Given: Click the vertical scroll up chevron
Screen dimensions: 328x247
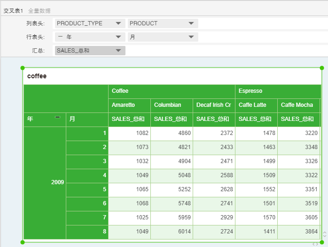Looking at the screenshot, I should [x=325, y=232].
